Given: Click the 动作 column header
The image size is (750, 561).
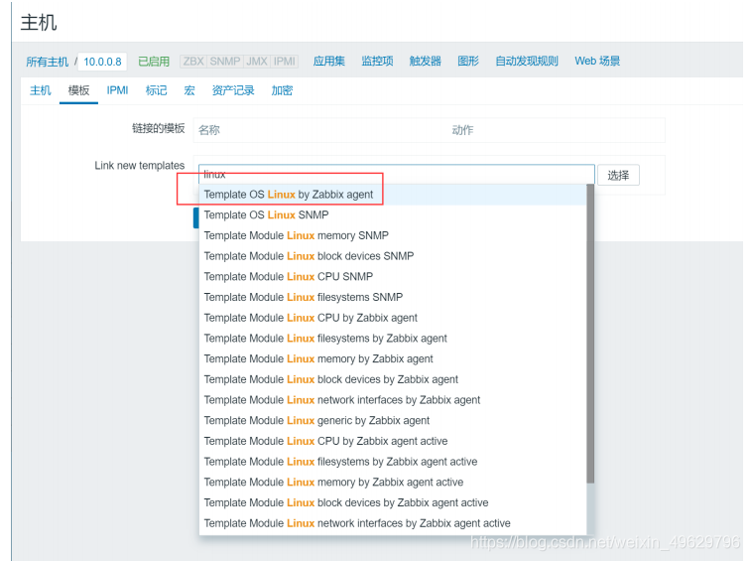Looking at the screenshot, I should point(462,130).
